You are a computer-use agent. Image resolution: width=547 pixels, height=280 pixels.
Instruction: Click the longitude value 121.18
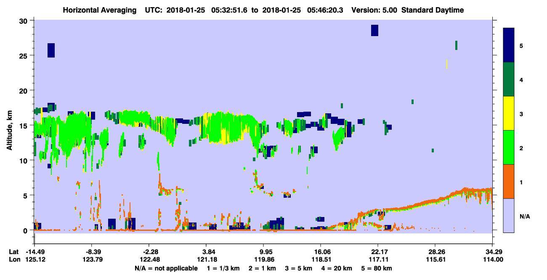(206, 259)
